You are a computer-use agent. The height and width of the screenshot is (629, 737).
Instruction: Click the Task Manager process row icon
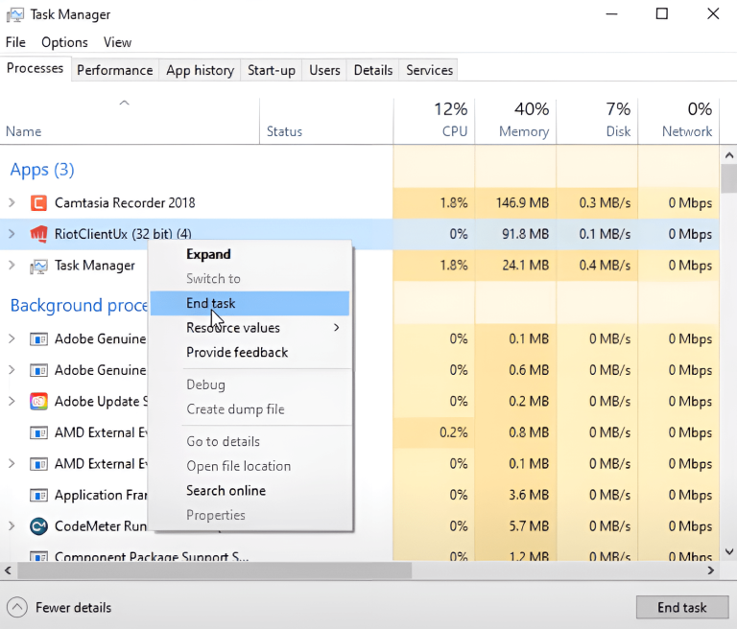point(38,266)
